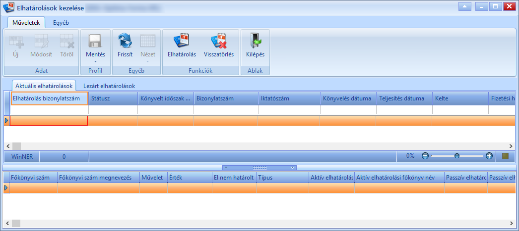Open the Lezárt elhatárolások tab
Image resolution: width=519 pixels, height=231 pixels.
109,86
